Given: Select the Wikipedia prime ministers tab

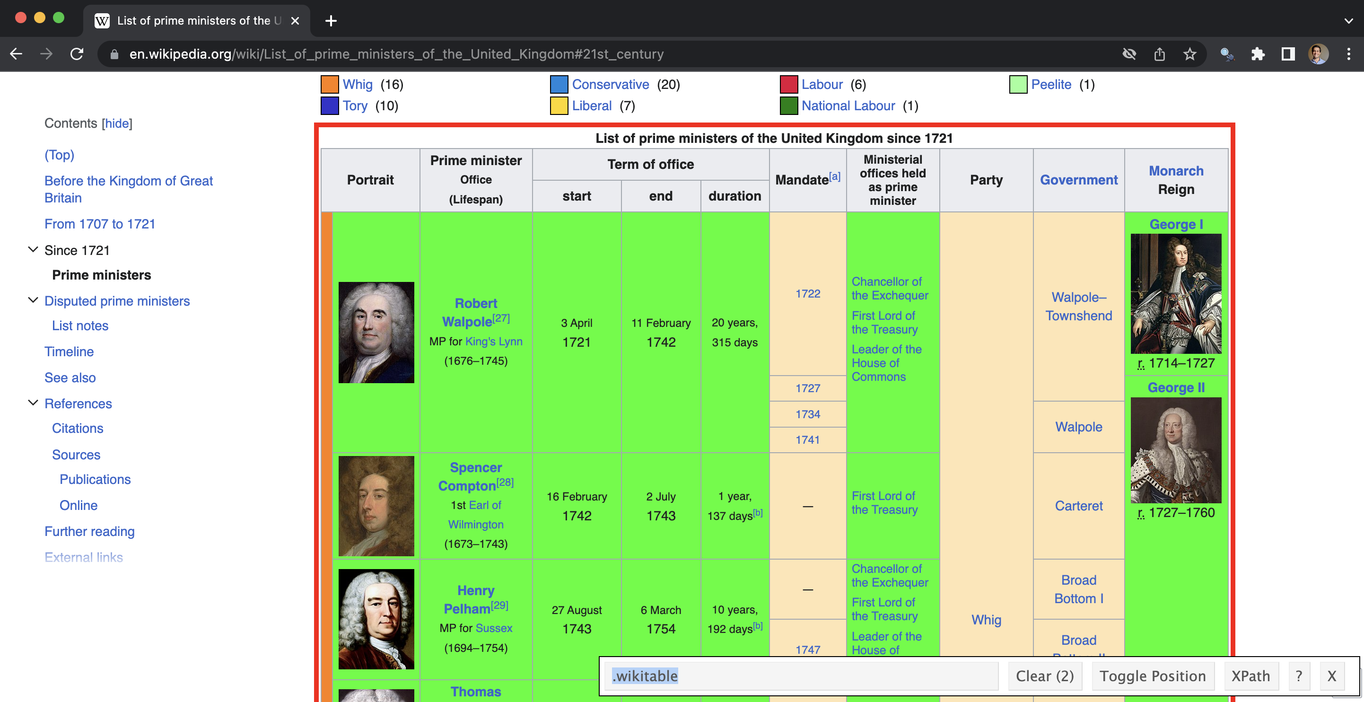Looking at the screenshot, I should pyautogui.click(x=196, y=21).
